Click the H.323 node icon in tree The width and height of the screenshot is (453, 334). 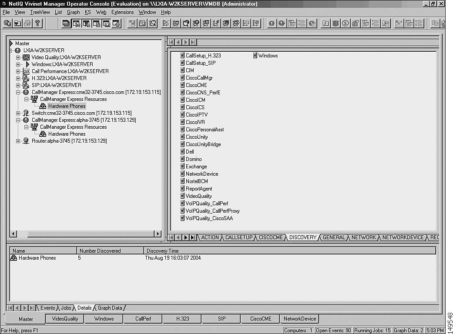(26, 78)
